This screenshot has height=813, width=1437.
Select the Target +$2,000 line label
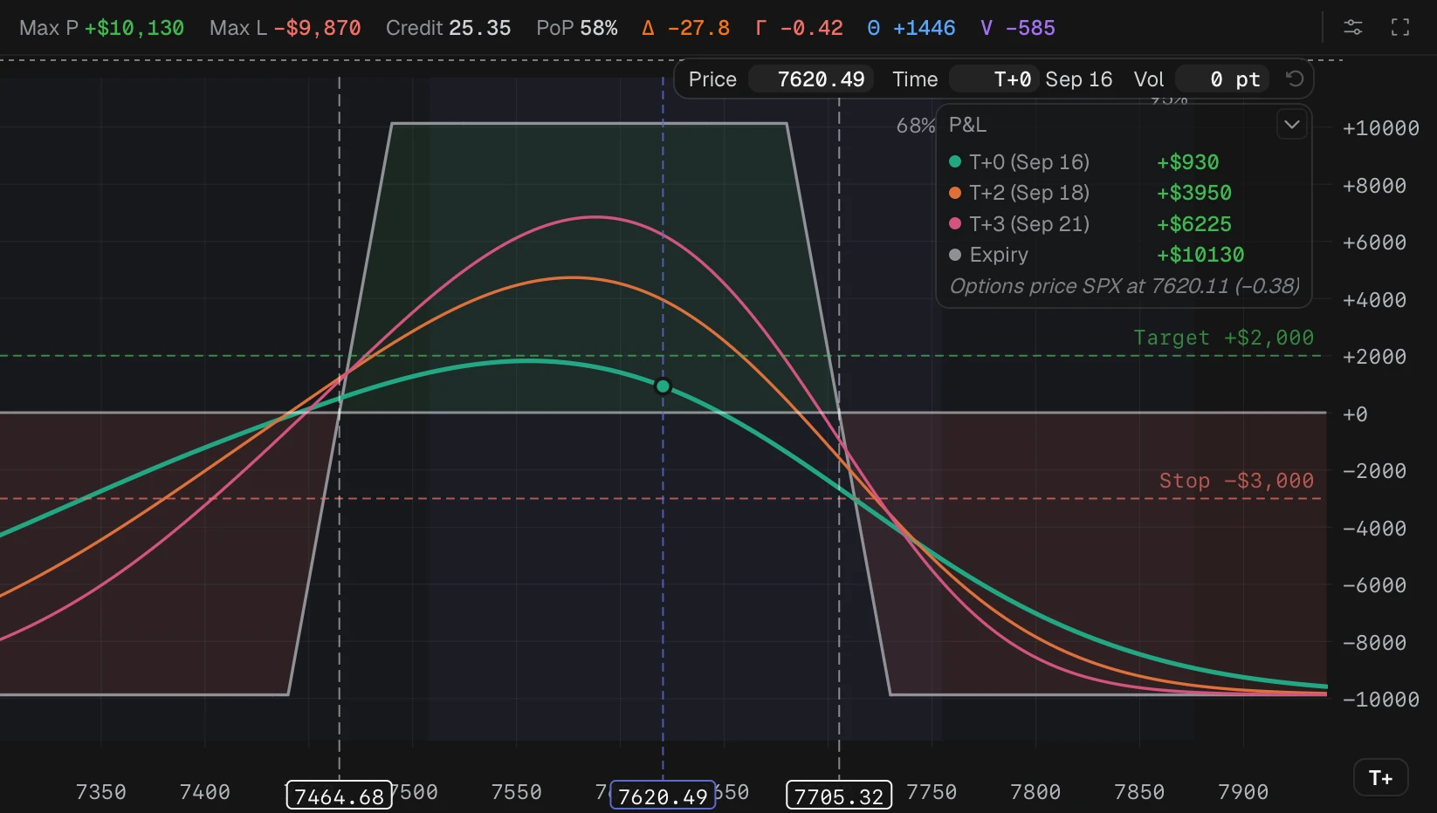pyautogui.click(x=1223, y=338)
